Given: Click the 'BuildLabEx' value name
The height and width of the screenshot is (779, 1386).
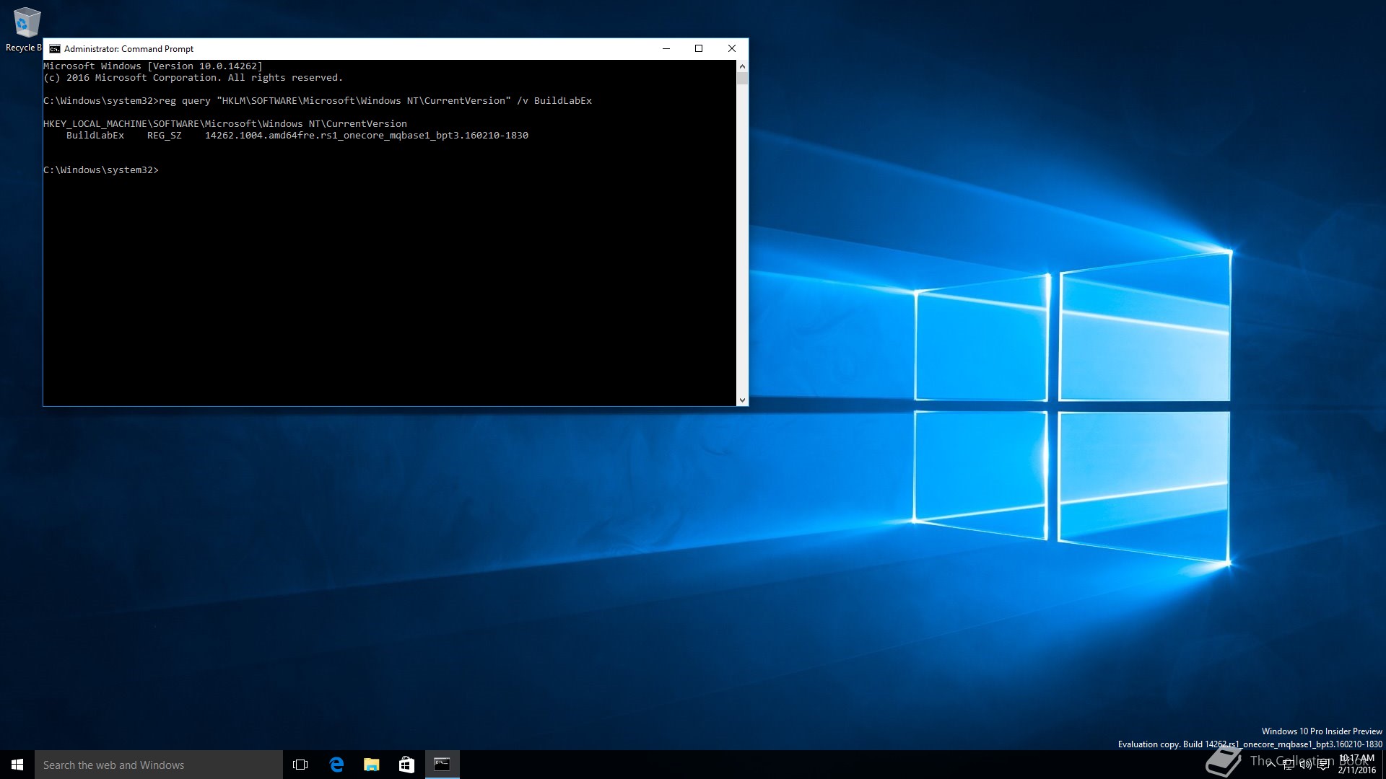Looking at the screenshot, I should point(95,136).
